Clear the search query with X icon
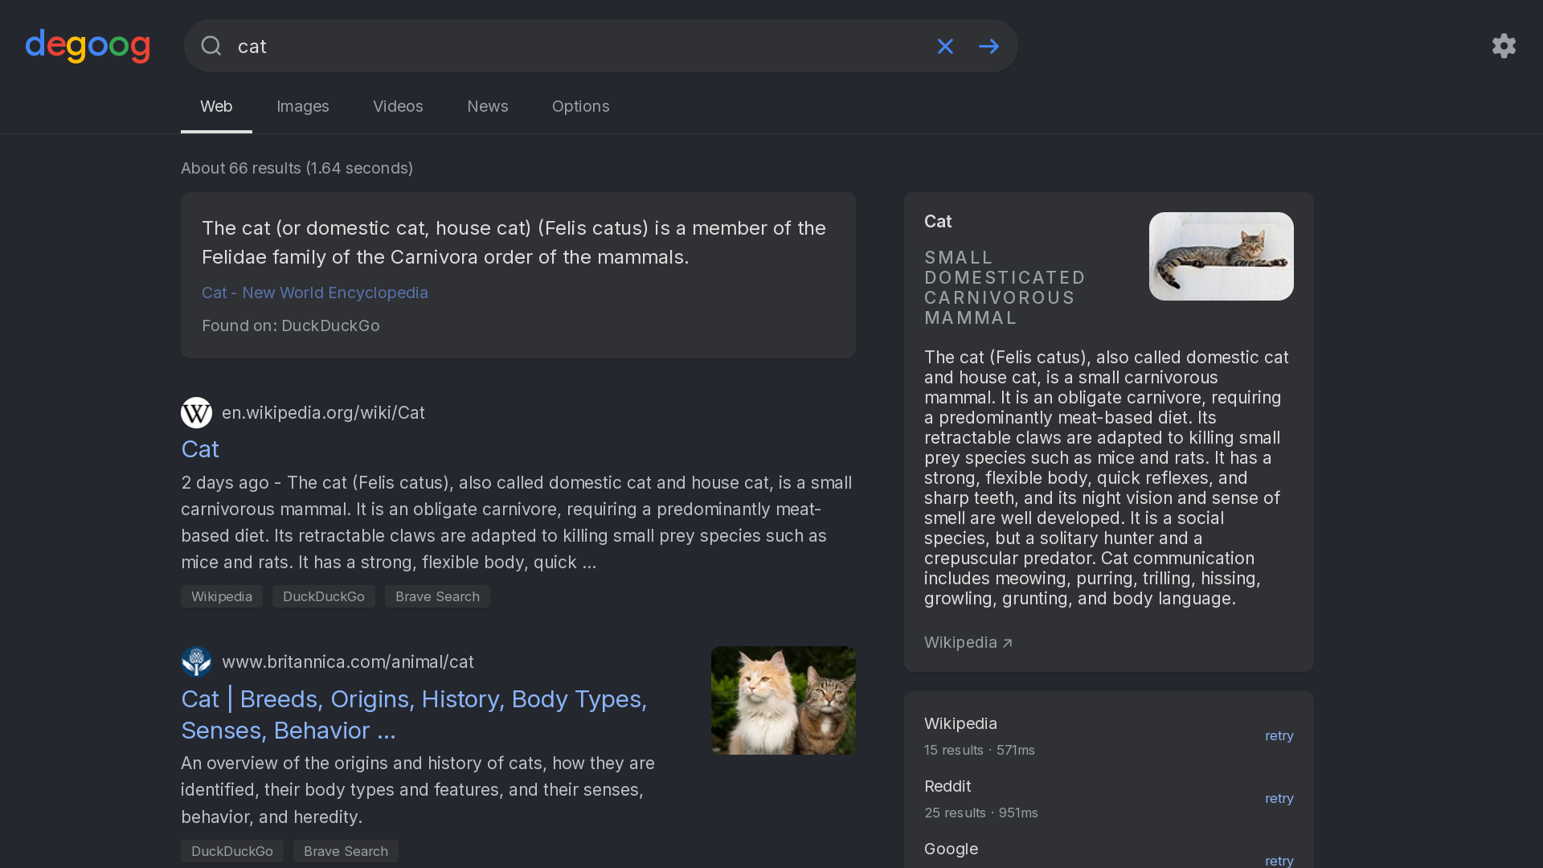The image size is (1543, 868). click(x=945, y=47)
